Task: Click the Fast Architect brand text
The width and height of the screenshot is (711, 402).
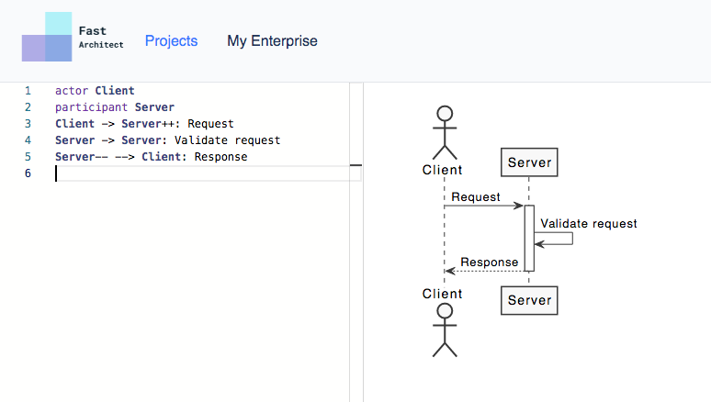Action: [x=101, y=37]
